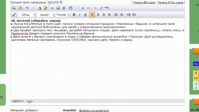Switch to HTML source view
Image resolution: width=199 pixels, height=112 pixels.
107,8
